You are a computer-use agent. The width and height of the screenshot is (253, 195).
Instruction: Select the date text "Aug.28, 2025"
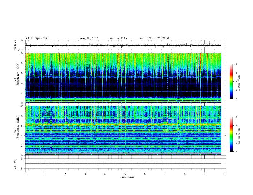[x=89, y=38]
